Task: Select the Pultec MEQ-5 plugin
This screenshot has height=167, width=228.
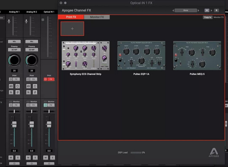Action: tap(197, 56)
